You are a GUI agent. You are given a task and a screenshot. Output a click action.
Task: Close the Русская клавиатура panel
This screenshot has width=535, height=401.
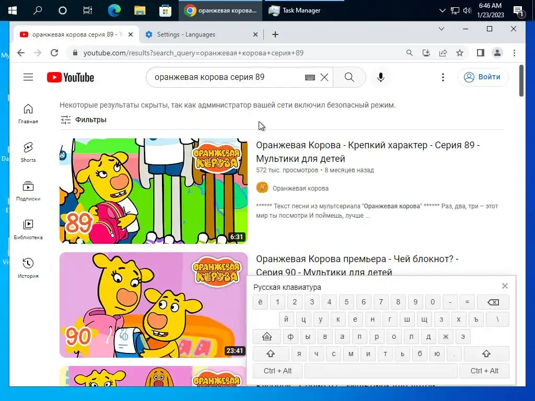[505, 286]
